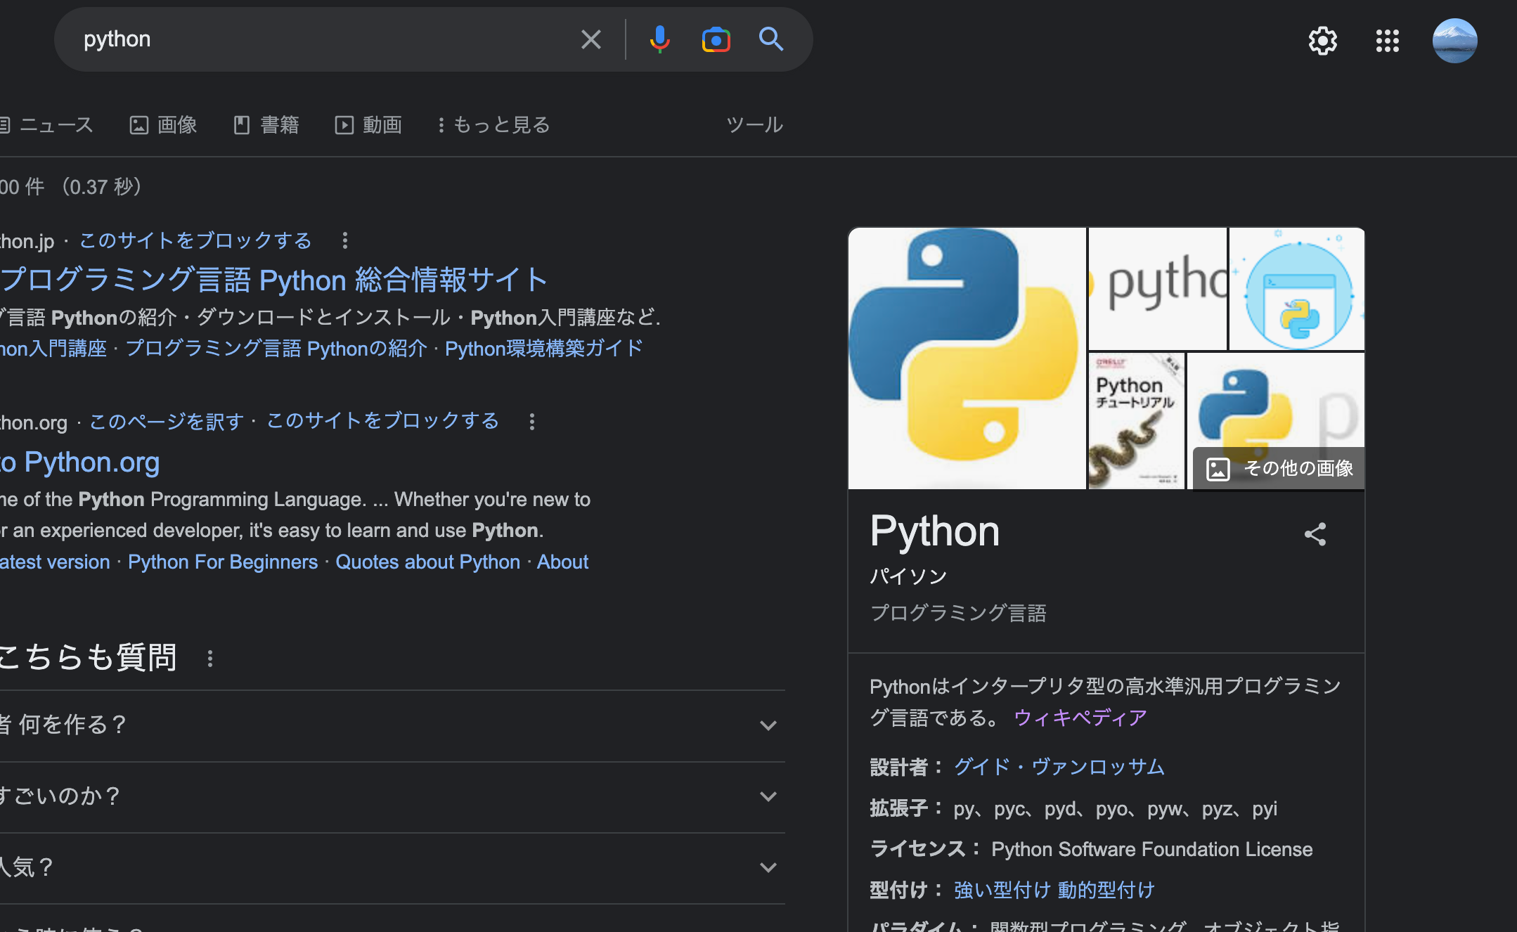Open the settings gear
Screen dimensions: 1517x932
[1322, 41]
